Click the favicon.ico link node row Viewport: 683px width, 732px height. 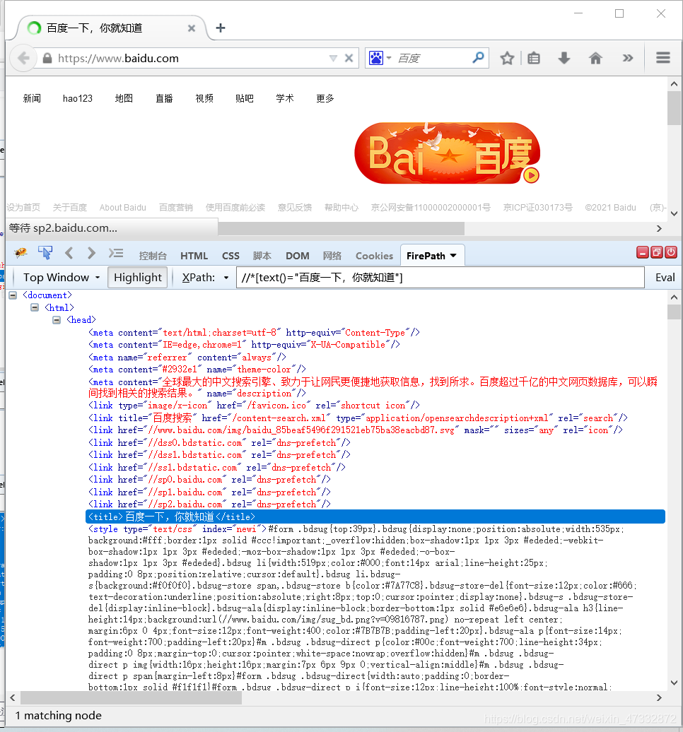coord(254,406)
